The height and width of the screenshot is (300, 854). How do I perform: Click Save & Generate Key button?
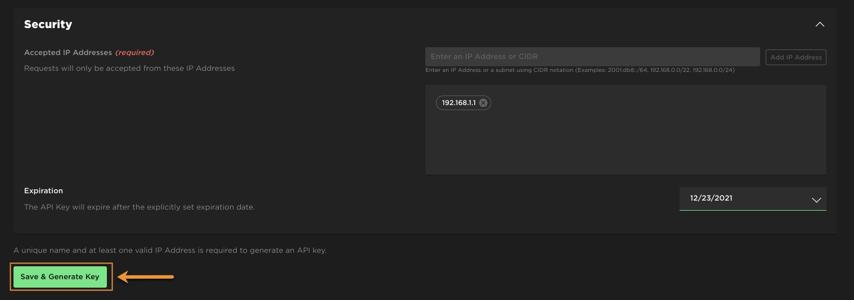click(60, 276)
